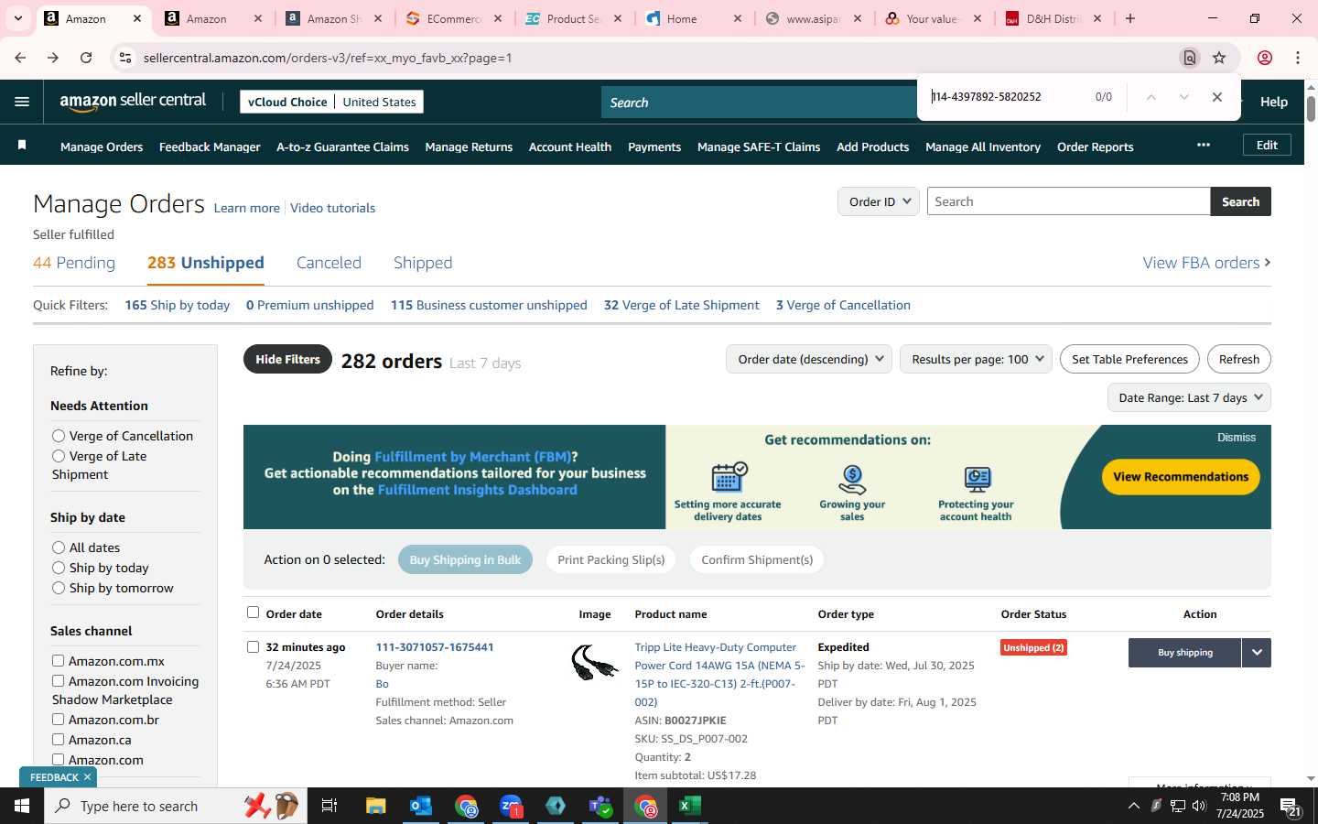Toggle select-all orders checkbox in header

click(x=253, y=613)
